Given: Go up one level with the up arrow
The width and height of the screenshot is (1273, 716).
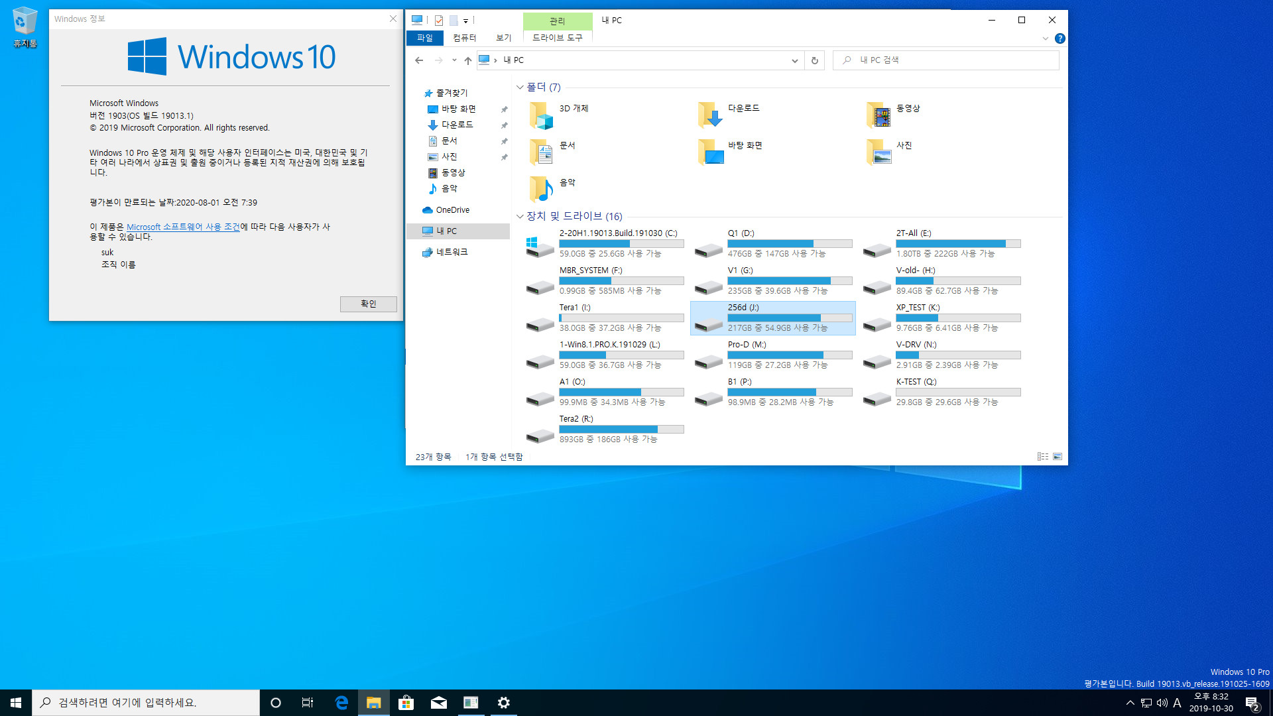Looking at the screenshot, I should click(468, 60).
